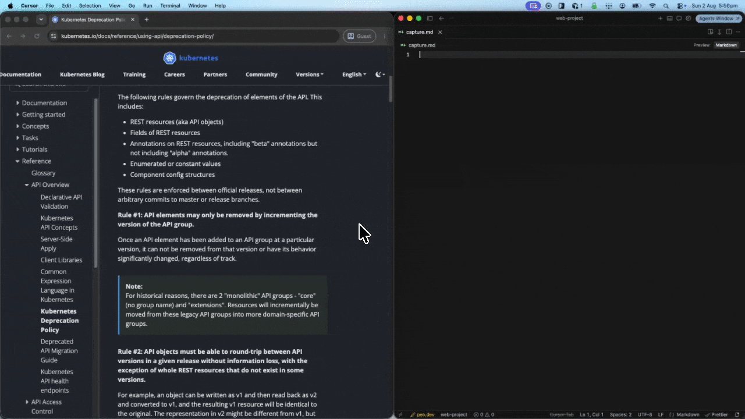Open the Terminal menu in menu bar
Viewport: 745px width, 419px height.
coord(170,5)
